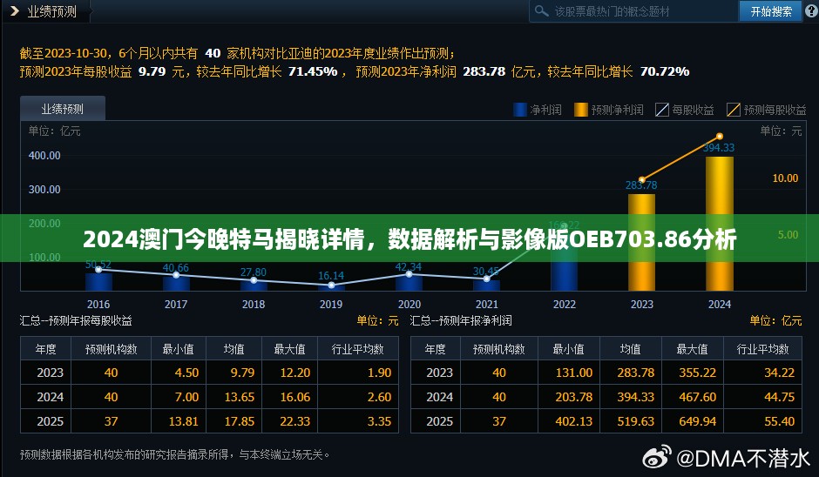Click 行业平均数 header in net profit table

pos(762,349)
